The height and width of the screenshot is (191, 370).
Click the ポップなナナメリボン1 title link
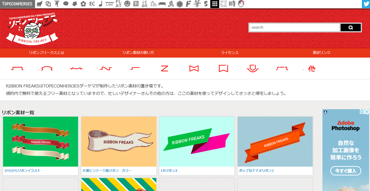click(257, 171)
